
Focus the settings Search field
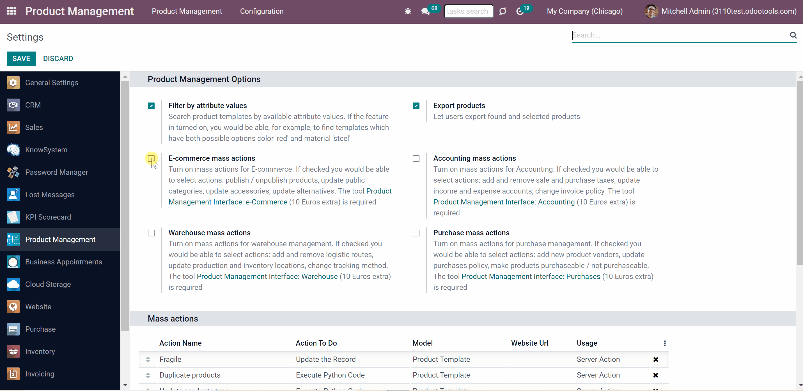tap(680, 35)
